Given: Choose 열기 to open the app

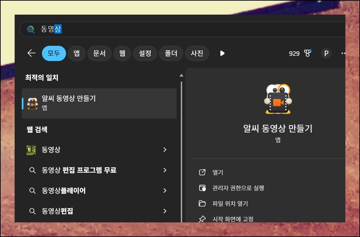Looking at the screenshot, I should click(218, 172).
